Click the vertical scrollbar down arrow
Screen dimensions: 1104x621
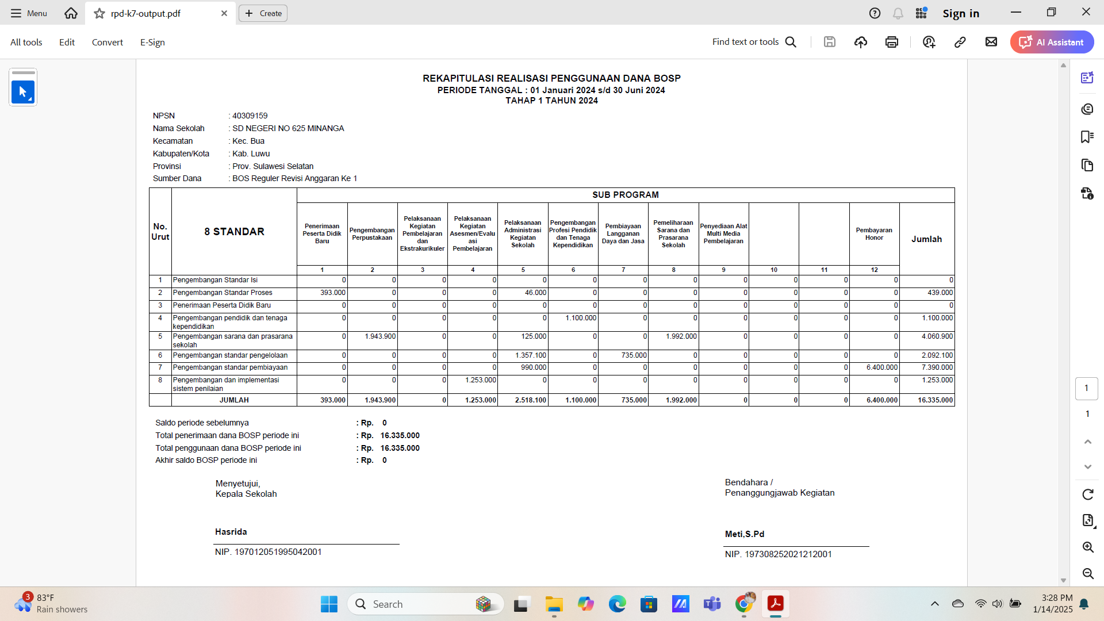click(1063, 581)
